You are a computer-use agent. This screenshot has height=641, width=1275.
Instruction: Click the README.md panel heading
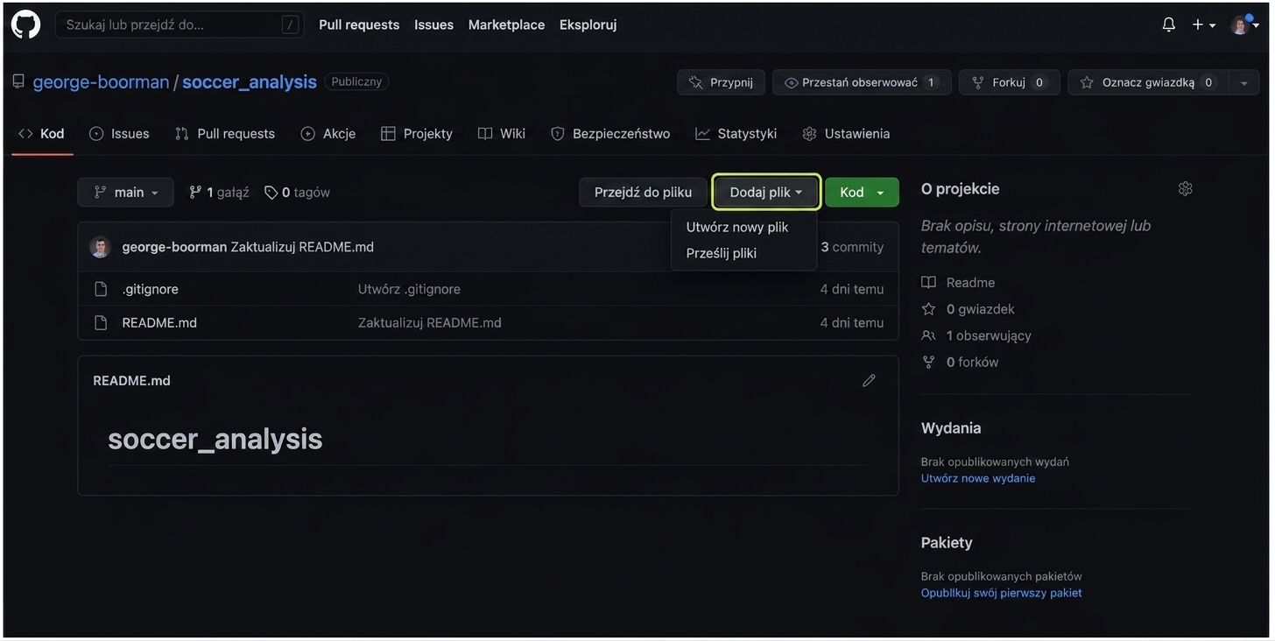tap(131, 381)
